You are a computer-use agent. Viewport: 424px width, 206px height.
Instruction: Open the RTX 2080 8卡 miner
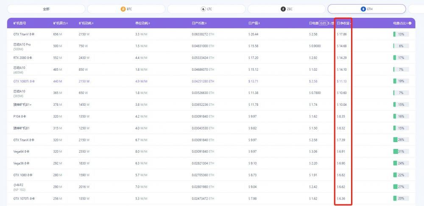click(23, 58)
